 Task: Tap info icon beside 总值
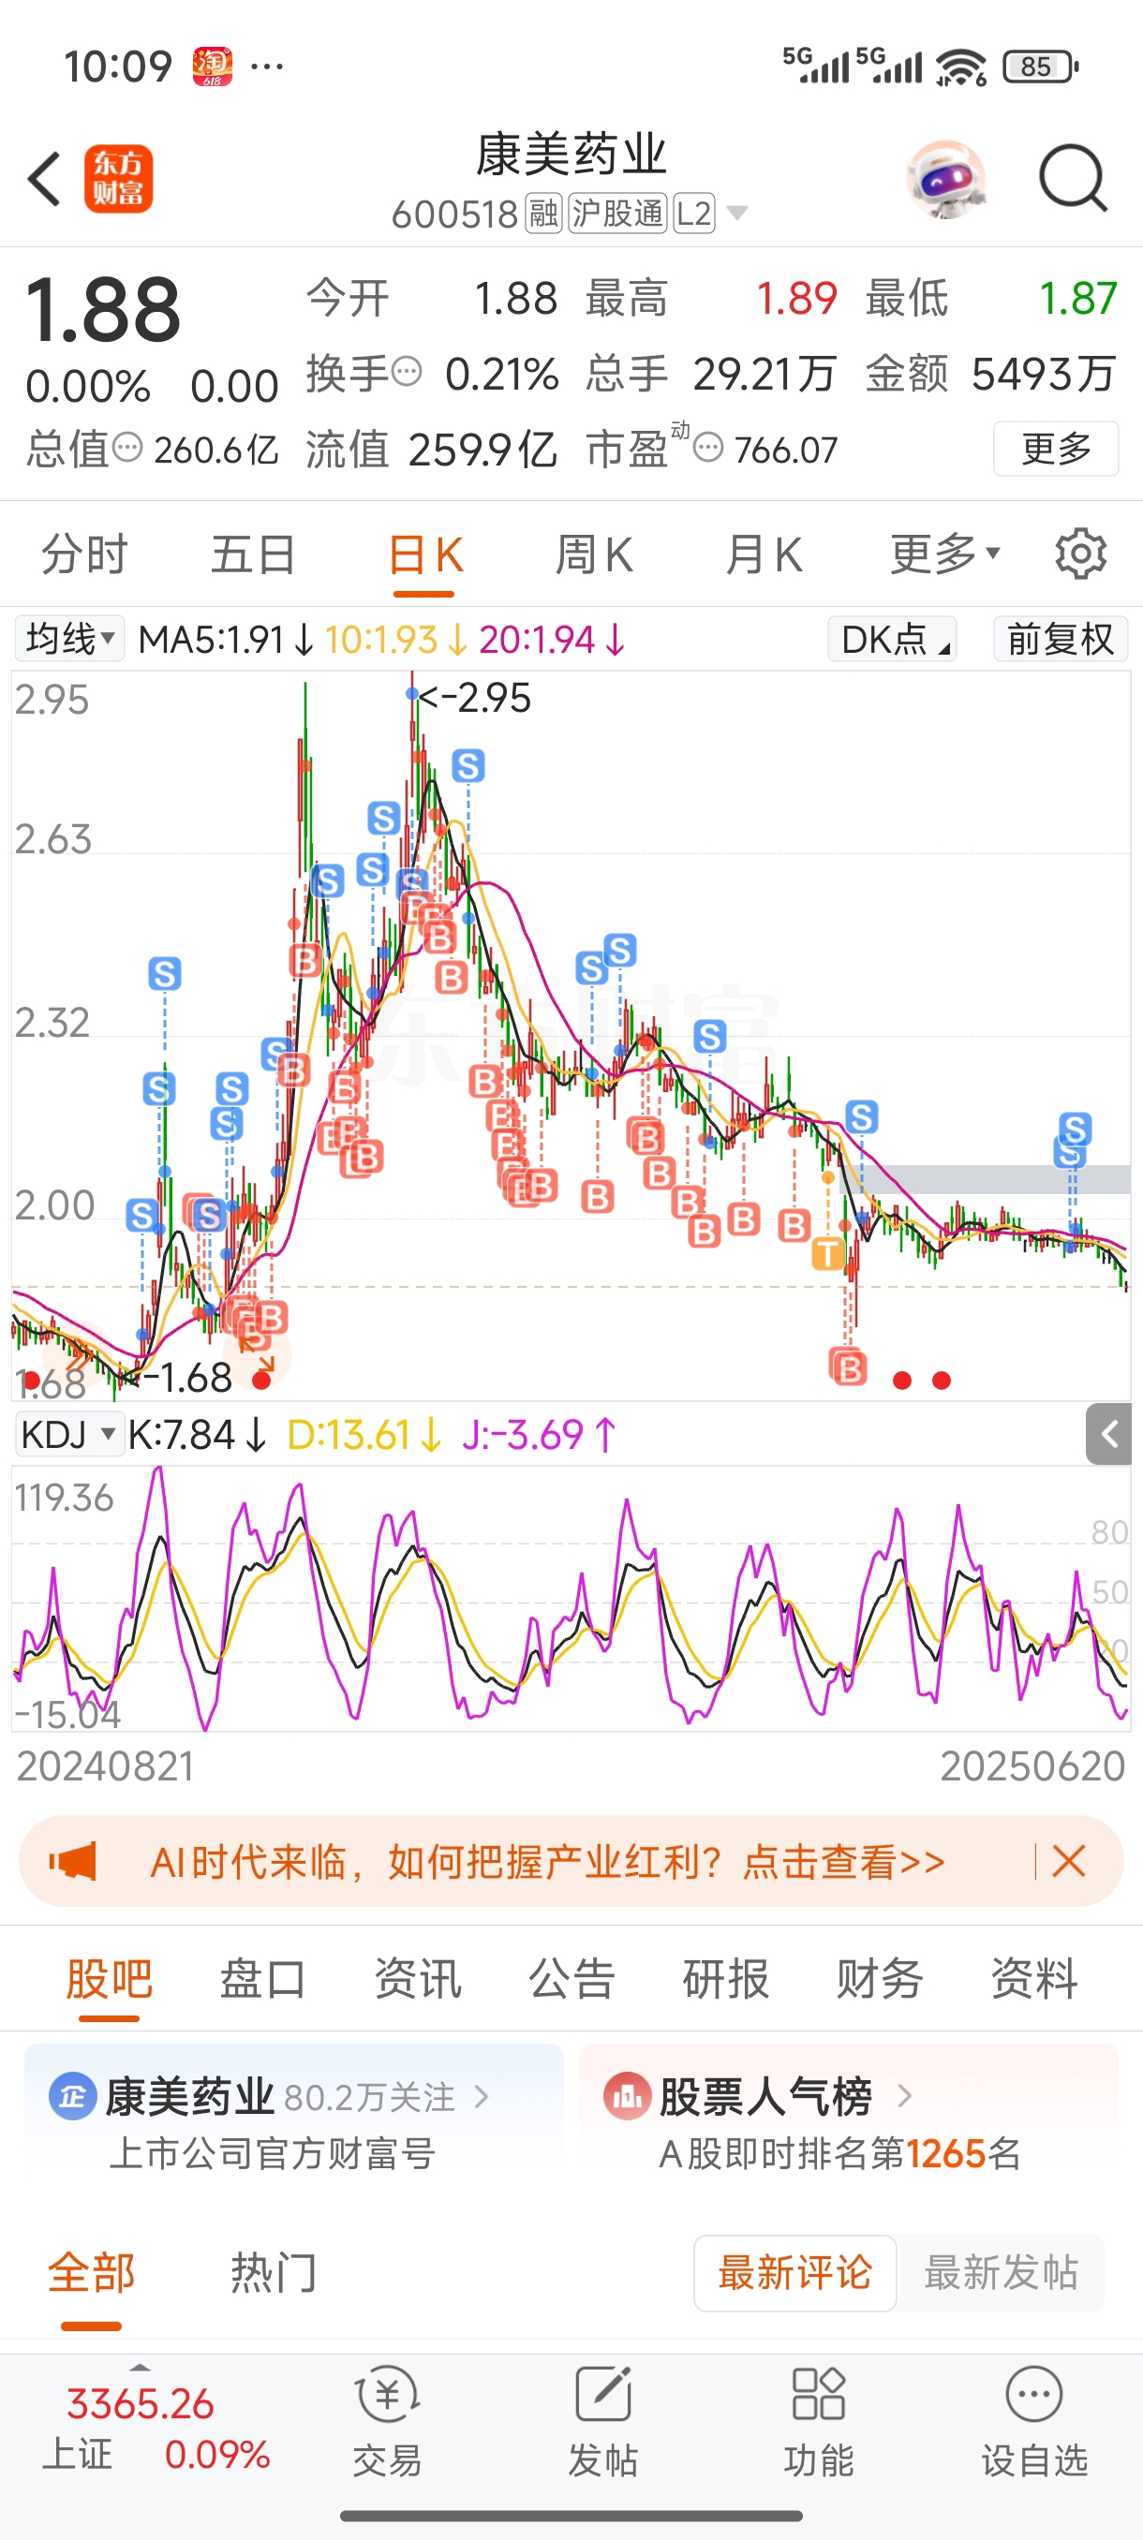click(127, 449)
